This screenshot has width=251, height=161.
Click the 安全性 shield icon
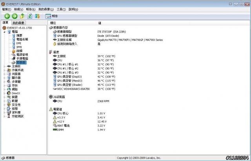[x=9, y=105]
